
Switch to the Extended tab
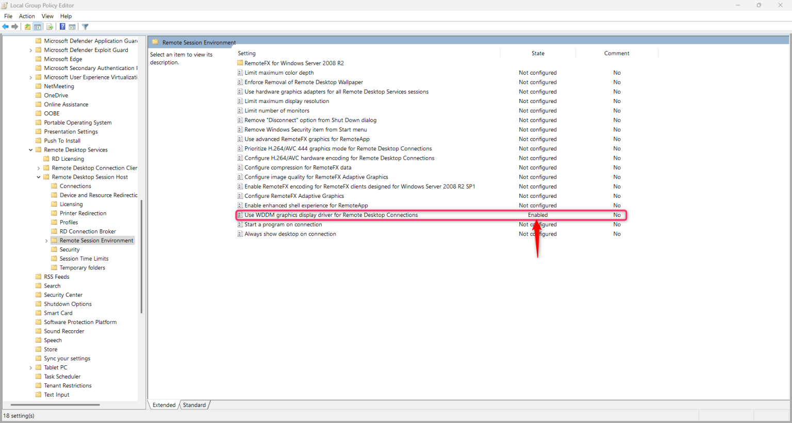[163, 405]
